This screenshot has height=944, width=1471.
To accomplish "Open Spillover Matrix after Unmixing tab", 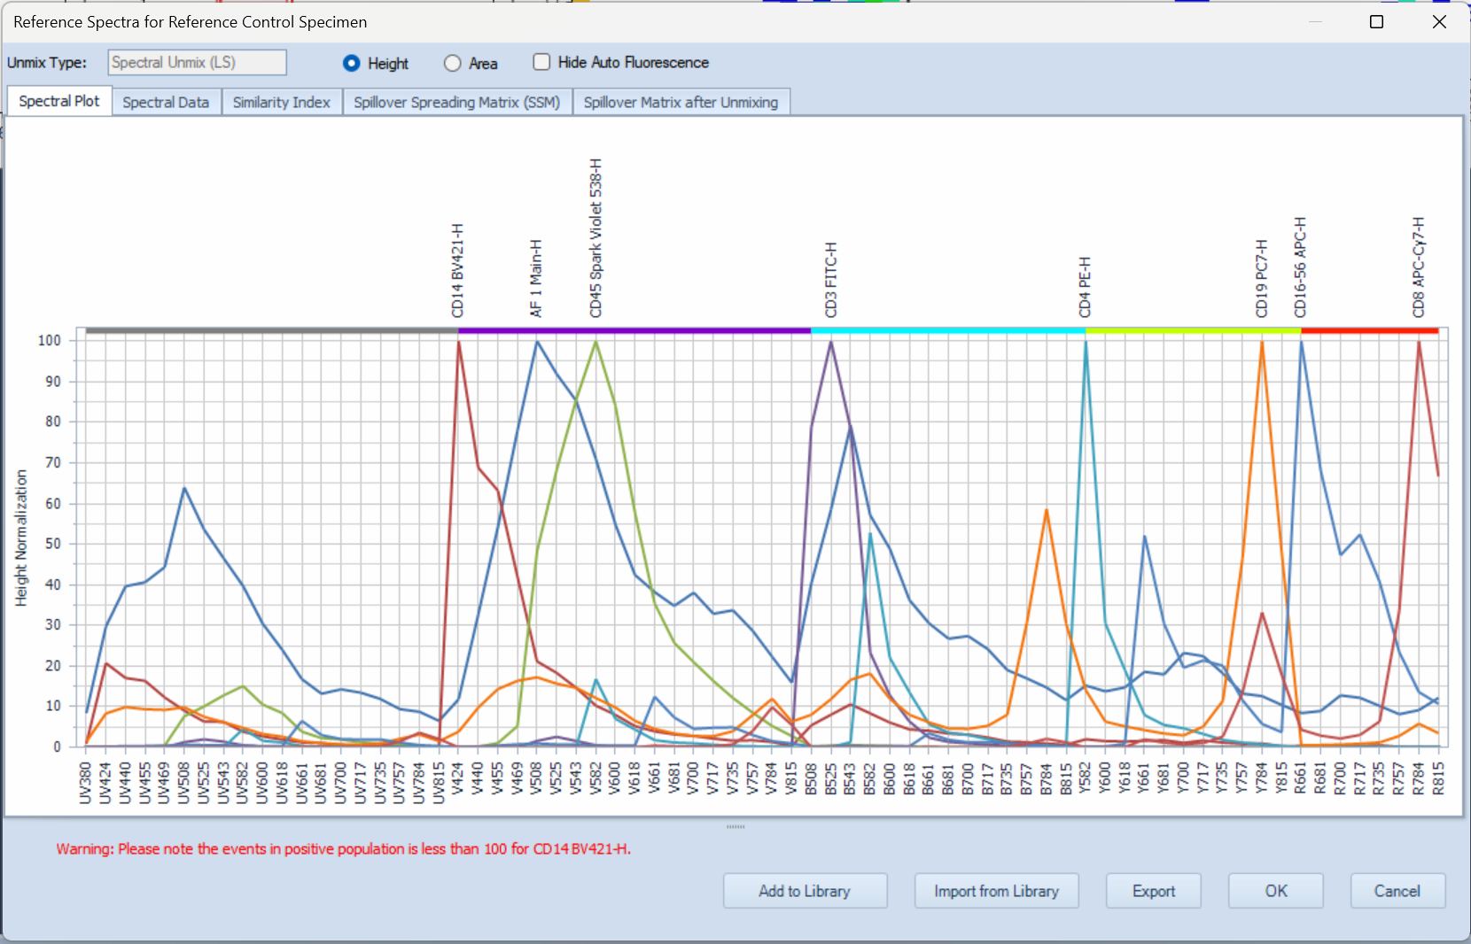I will tap(681, 102).
